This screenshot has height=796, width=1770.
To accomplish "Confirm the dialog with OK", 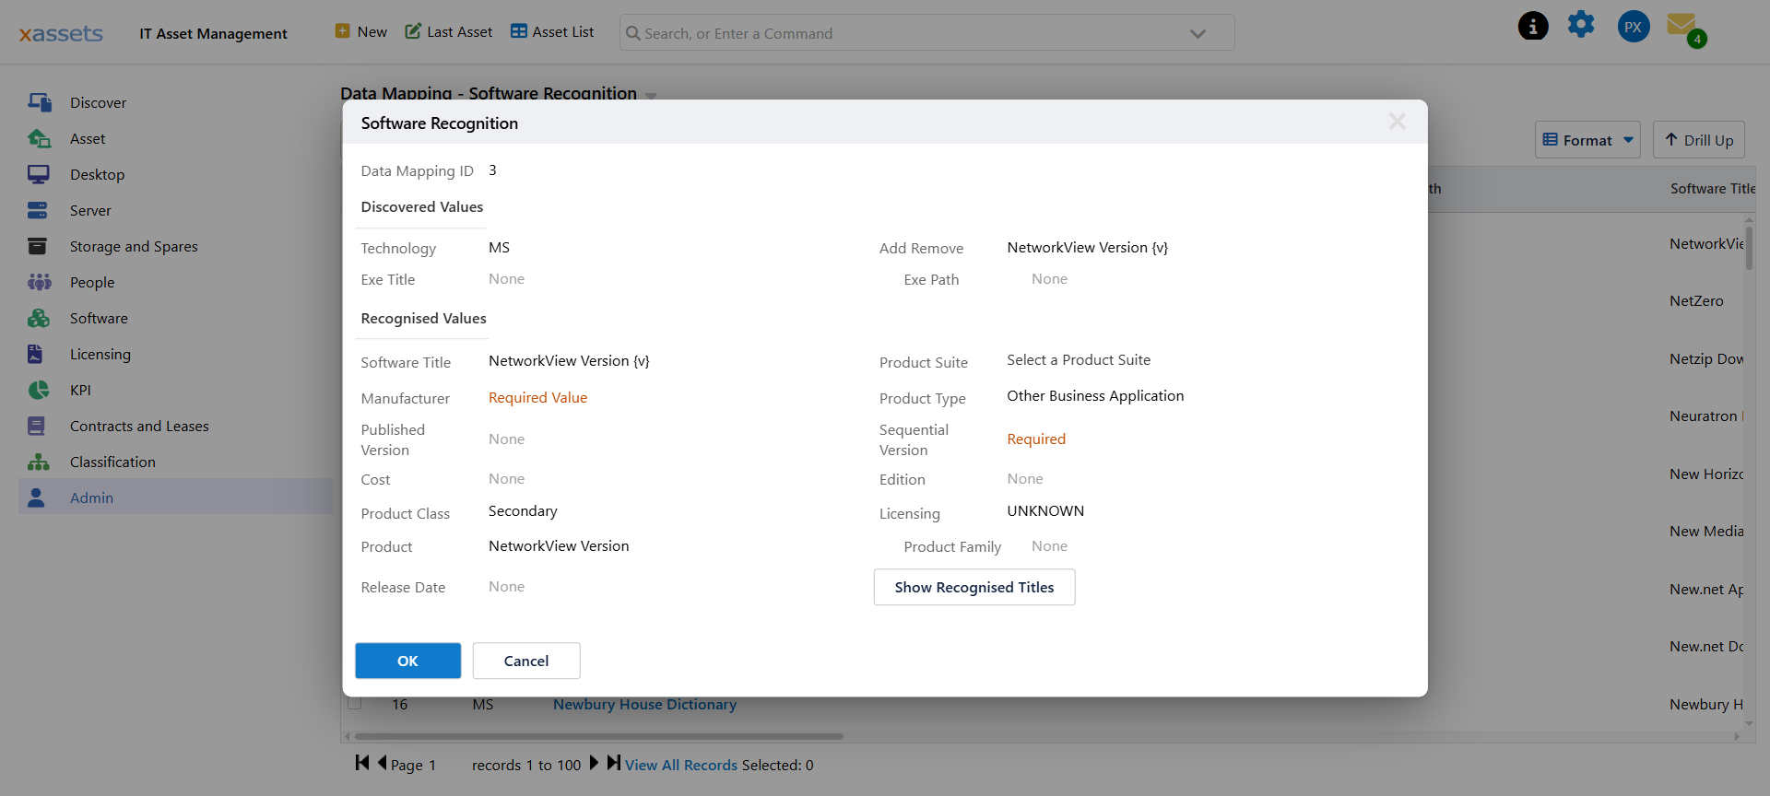I will tap(407, 661).
